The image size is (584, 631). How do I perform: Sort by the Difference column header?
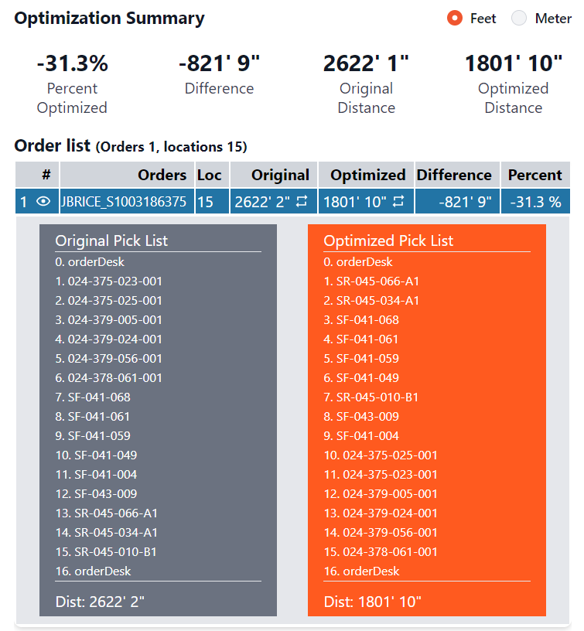coord(454,175)
